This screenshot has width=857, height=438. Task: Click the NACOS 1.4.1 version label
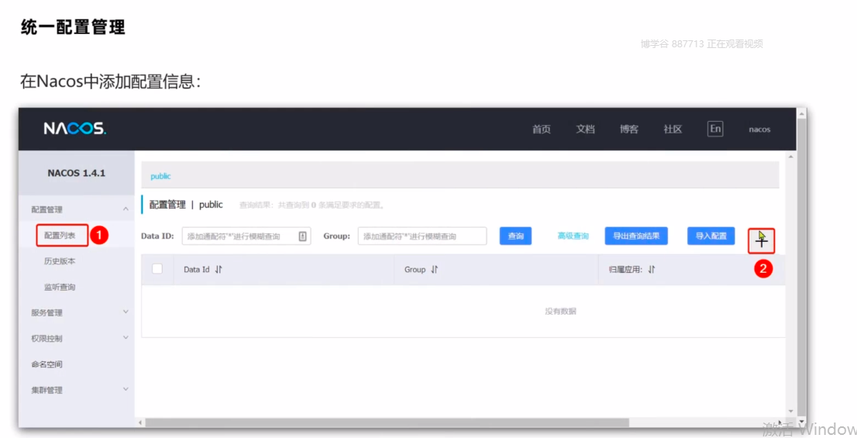pyautogui.click(x=77, y=173)
